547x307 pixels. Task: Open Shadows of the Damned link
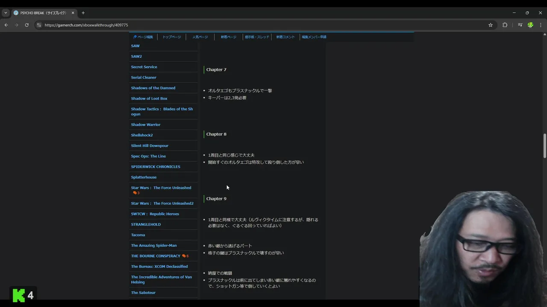coord(153,88)
